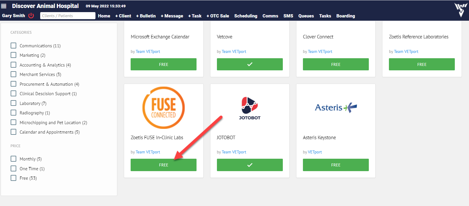Click the checkmark button under Vetcove
This screenshot has height=206, width=469.
pyautogui.click(x=250, y=64)
